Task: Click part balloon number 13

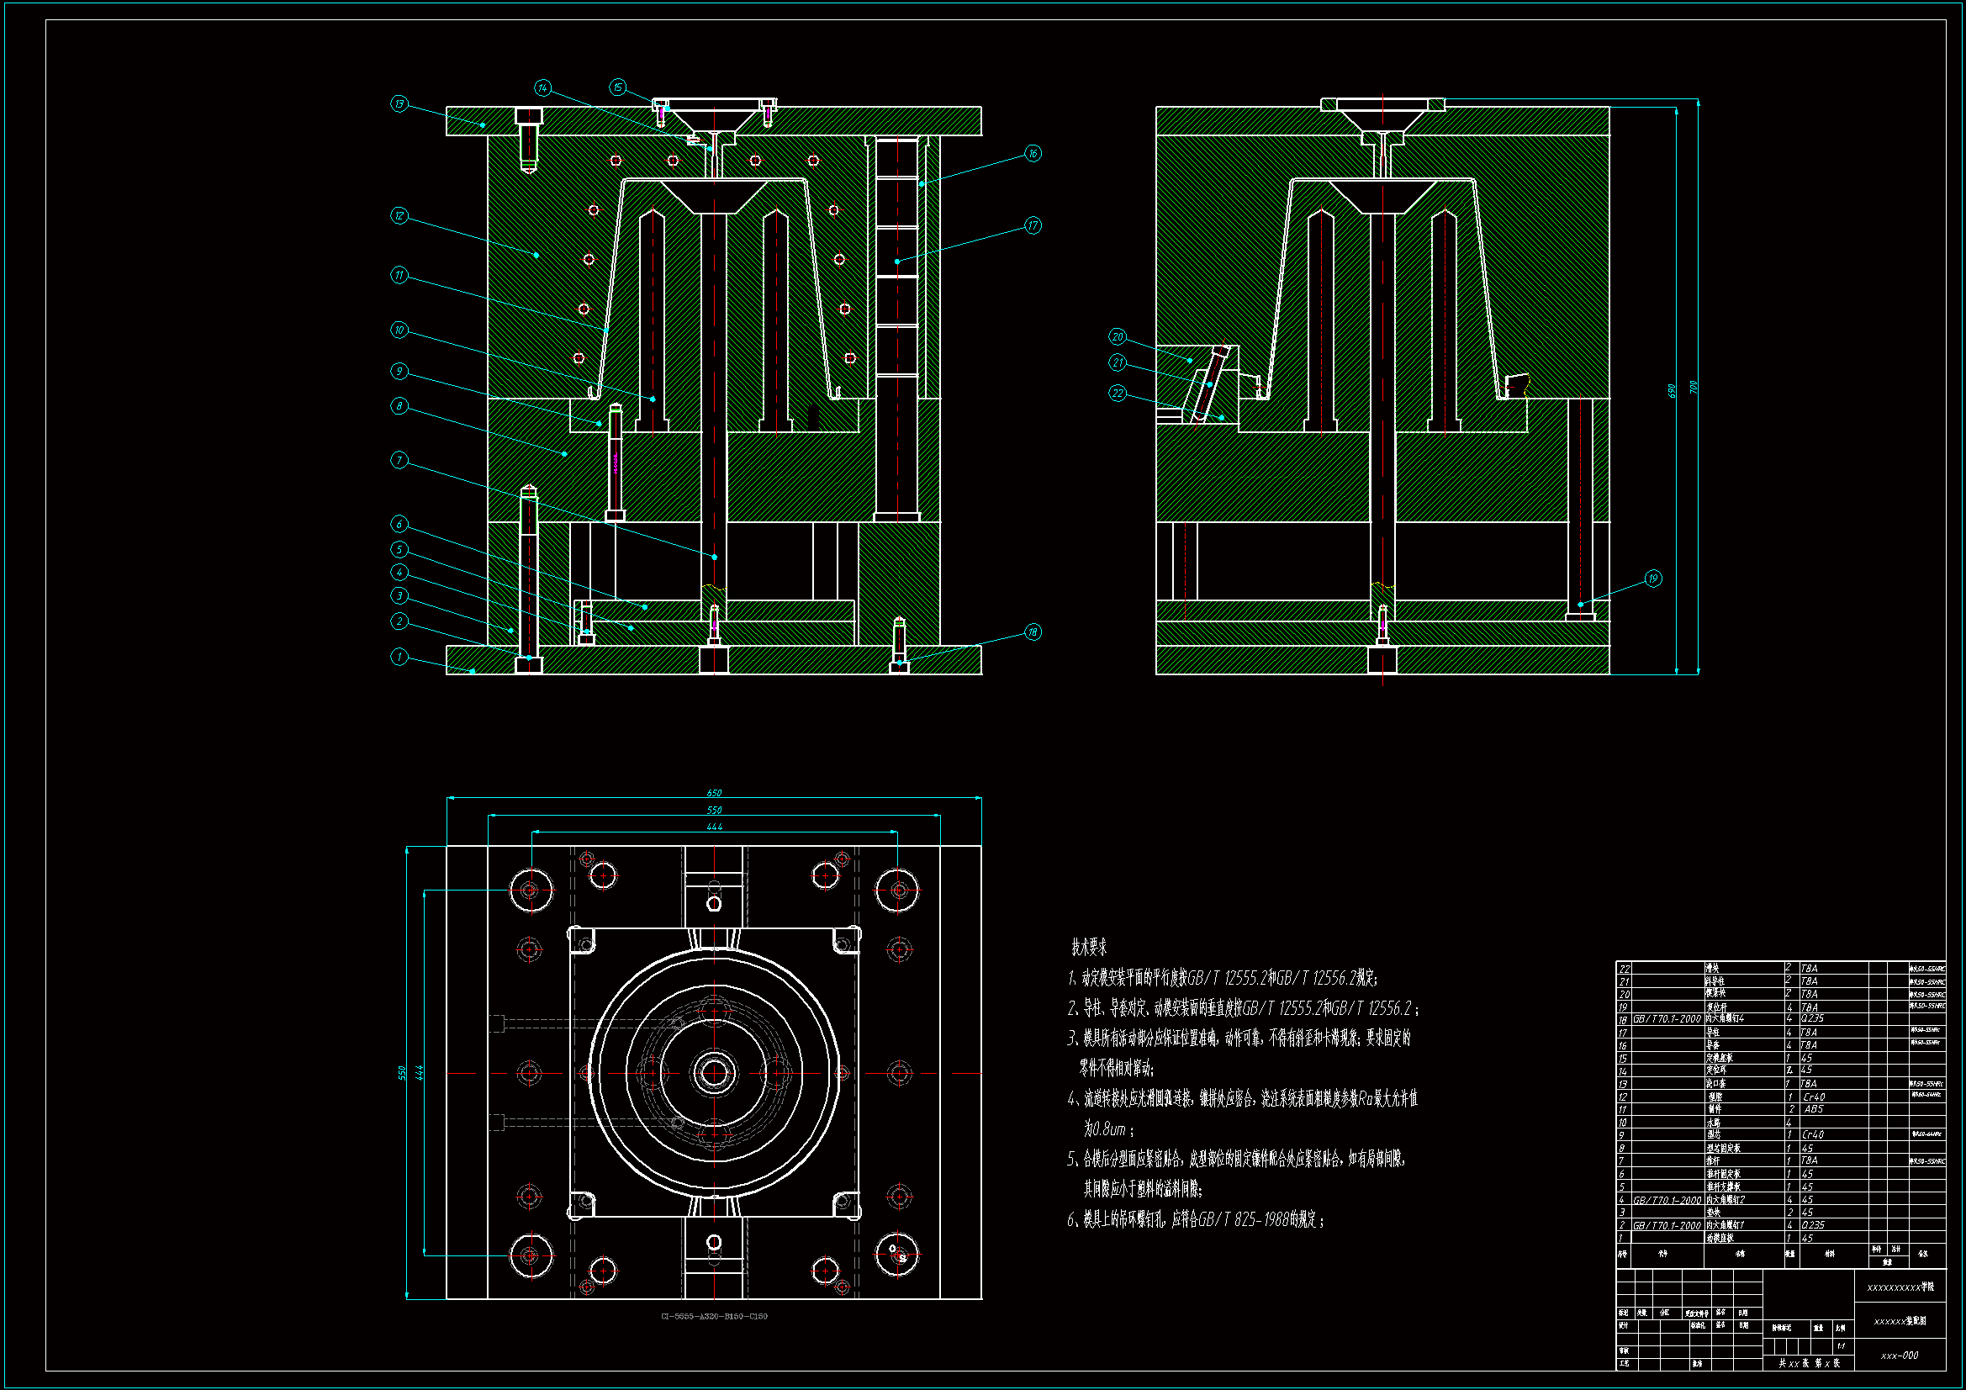Action: coord(399,103)
